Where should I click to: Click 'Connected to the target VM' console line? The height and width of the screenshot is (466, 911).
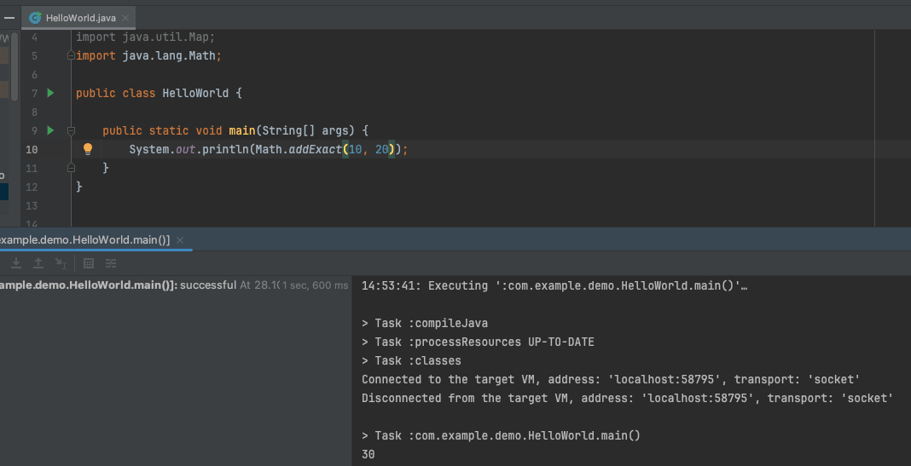611,379
